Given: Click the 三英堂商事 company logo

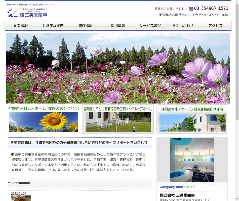Looking at the screenshot, I should point(27,13).
